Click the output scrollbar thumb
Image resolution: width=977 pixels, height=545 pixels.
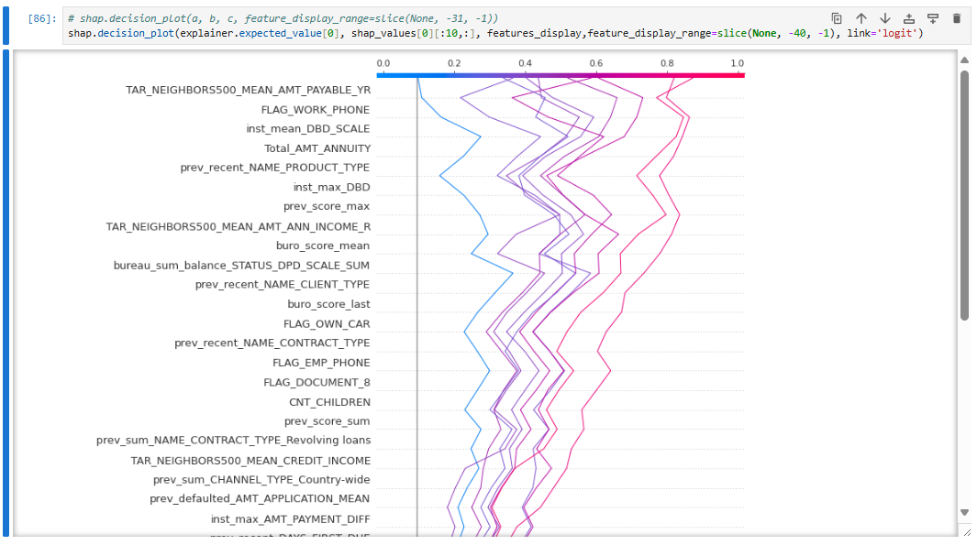tap(963, 194)
